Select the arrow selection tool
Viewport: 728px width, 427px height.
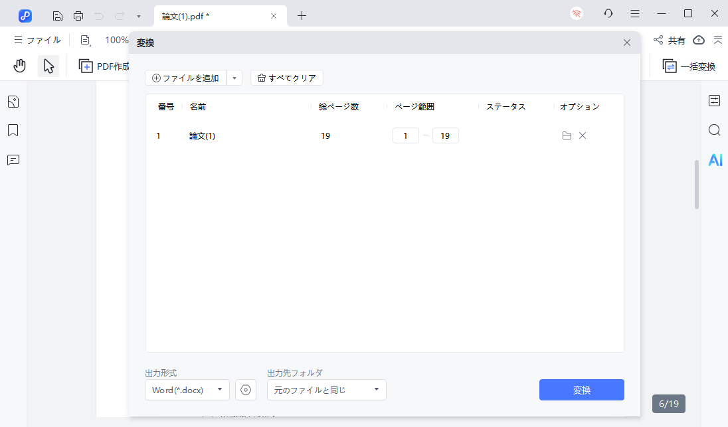tap(48, 66)
